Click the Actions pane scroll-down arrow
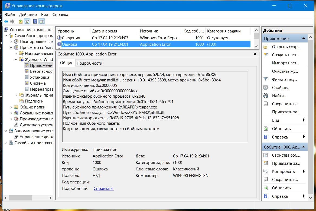 311,198
